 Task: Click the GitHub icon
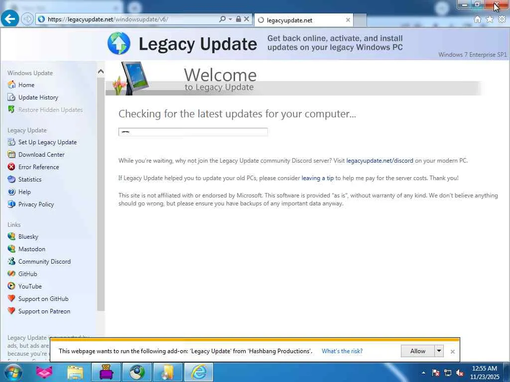click(x=11, y=274)
